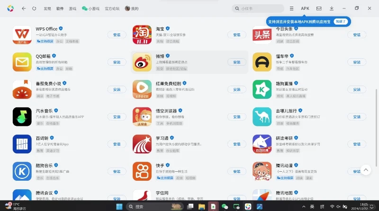This screenshot has height=211, width=379.
Task: Install 淘宝
Action: pyautogui.click(x=236, y=35)
